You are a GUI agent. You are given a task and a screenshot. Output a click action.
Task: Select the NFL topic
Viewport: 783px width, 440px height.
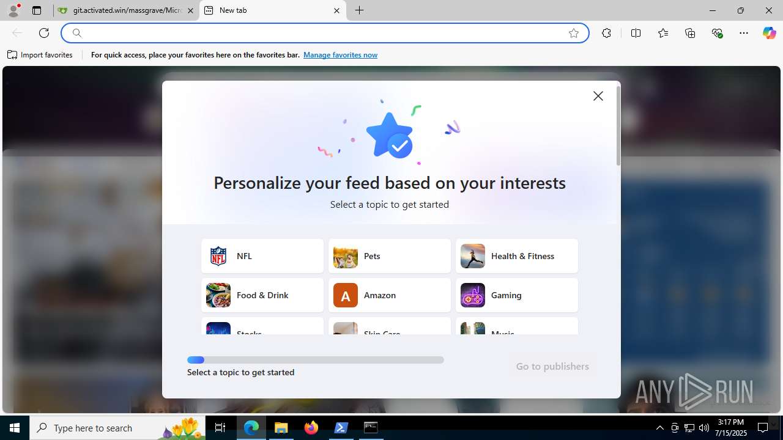pos(262,256)
